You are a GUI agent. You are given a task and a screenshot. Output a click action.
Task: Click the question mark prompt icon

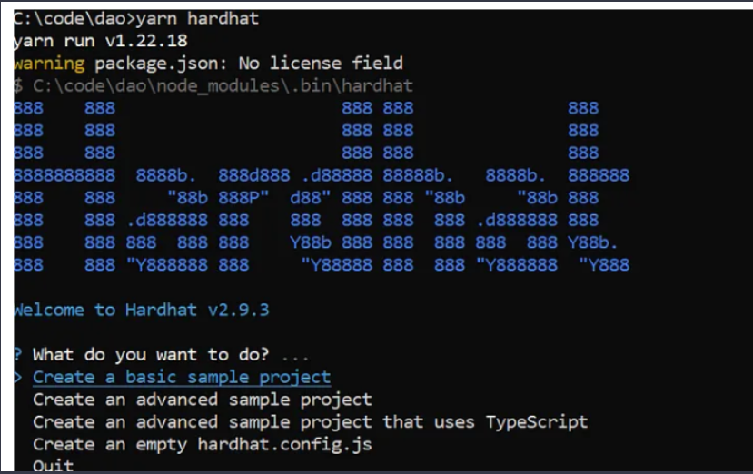[18, 355]
